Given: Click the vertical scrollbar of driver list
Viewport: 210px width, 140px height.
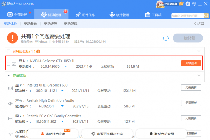Looking at the screenshot, I should tap(204, 65).
